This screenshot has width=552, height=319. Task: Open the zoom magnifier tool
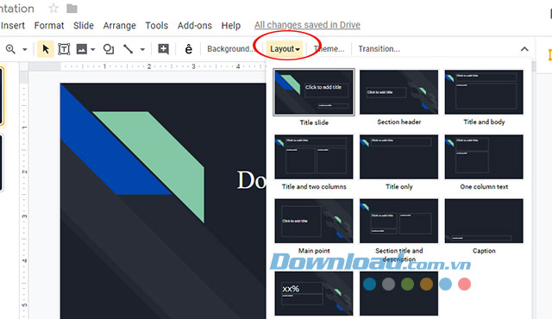pyautogui.click(x=10, y=49)
